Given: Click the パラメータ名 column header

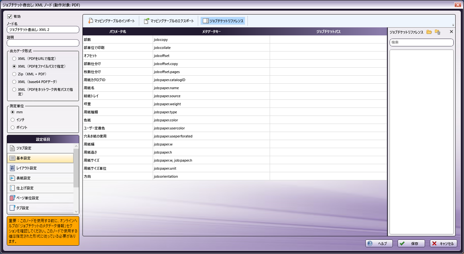Looking at the screenshot, I should [118, 32].
